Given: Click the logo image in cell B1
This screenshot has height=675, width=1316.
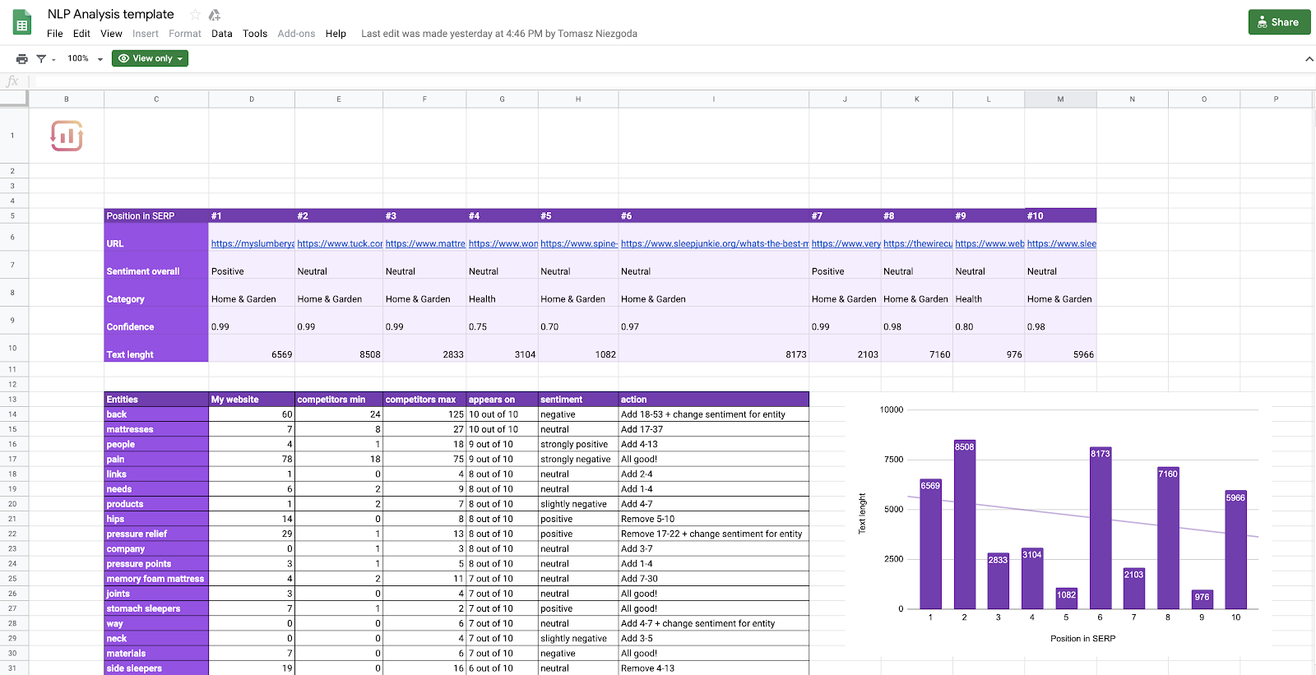Looking at the screenshot, I should pos(67,136).
